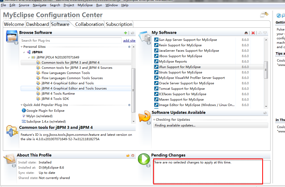This screenshot has height=187, width=285.
Task: Click the icon beside Tomcat Support for MyEclipse
Action: pos(156,89)
